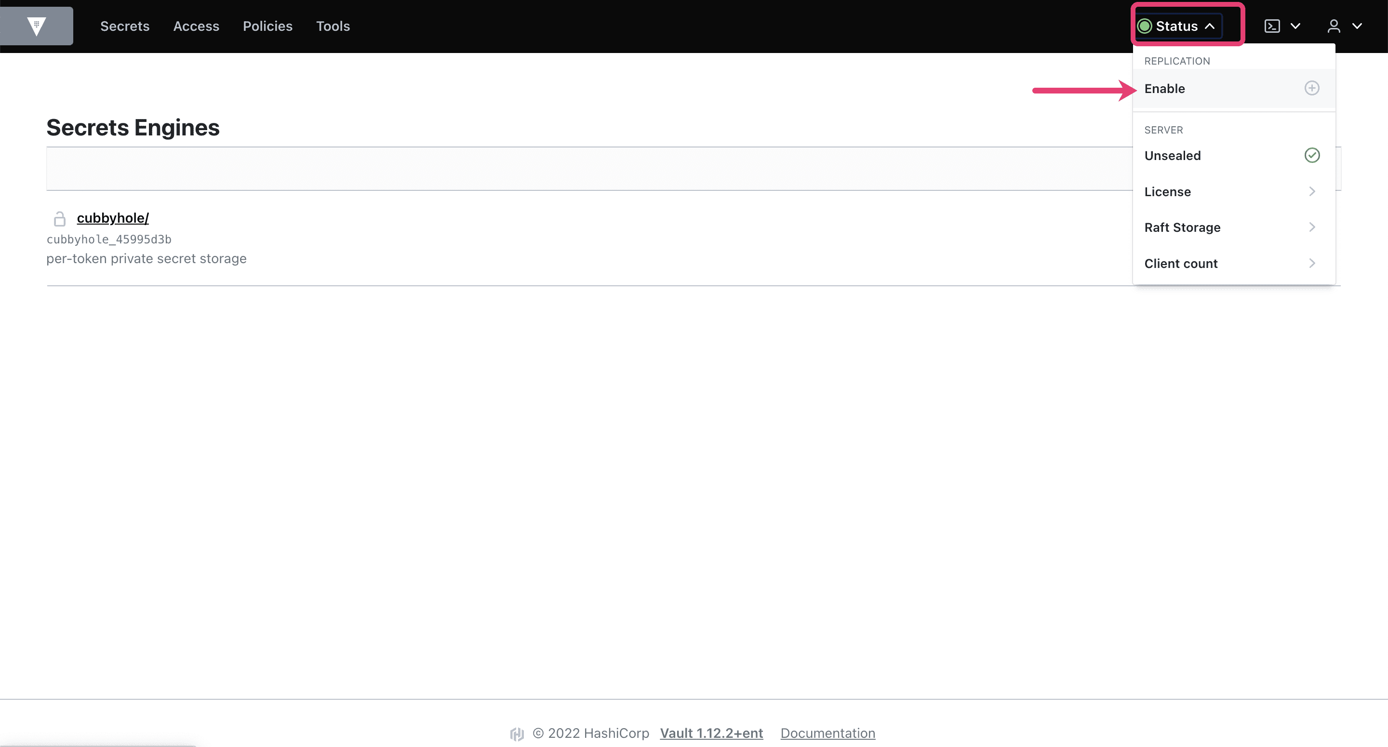The height and width of the screenshot is (747, 1388).
Task: Click the dropdown arrow next to user account
Action: 1358,26
